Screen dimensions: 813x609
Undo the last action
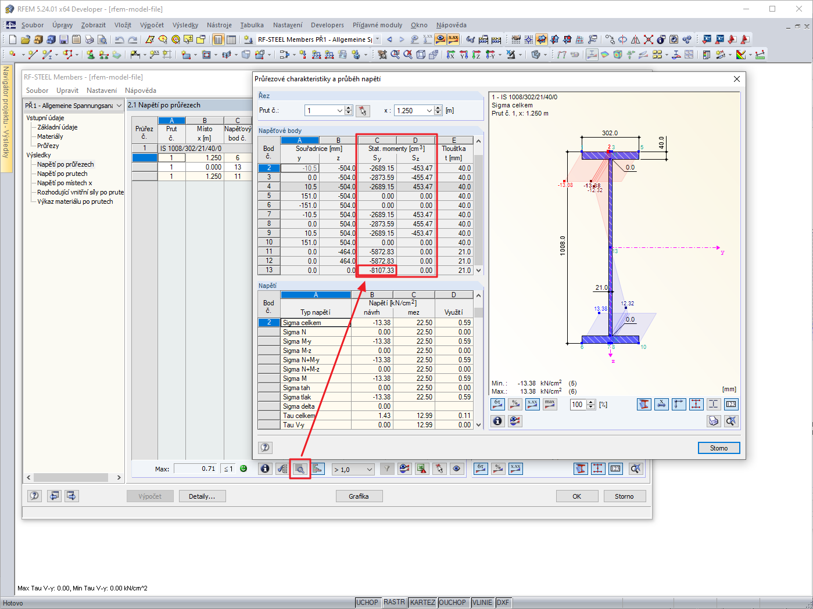point(119,39)
